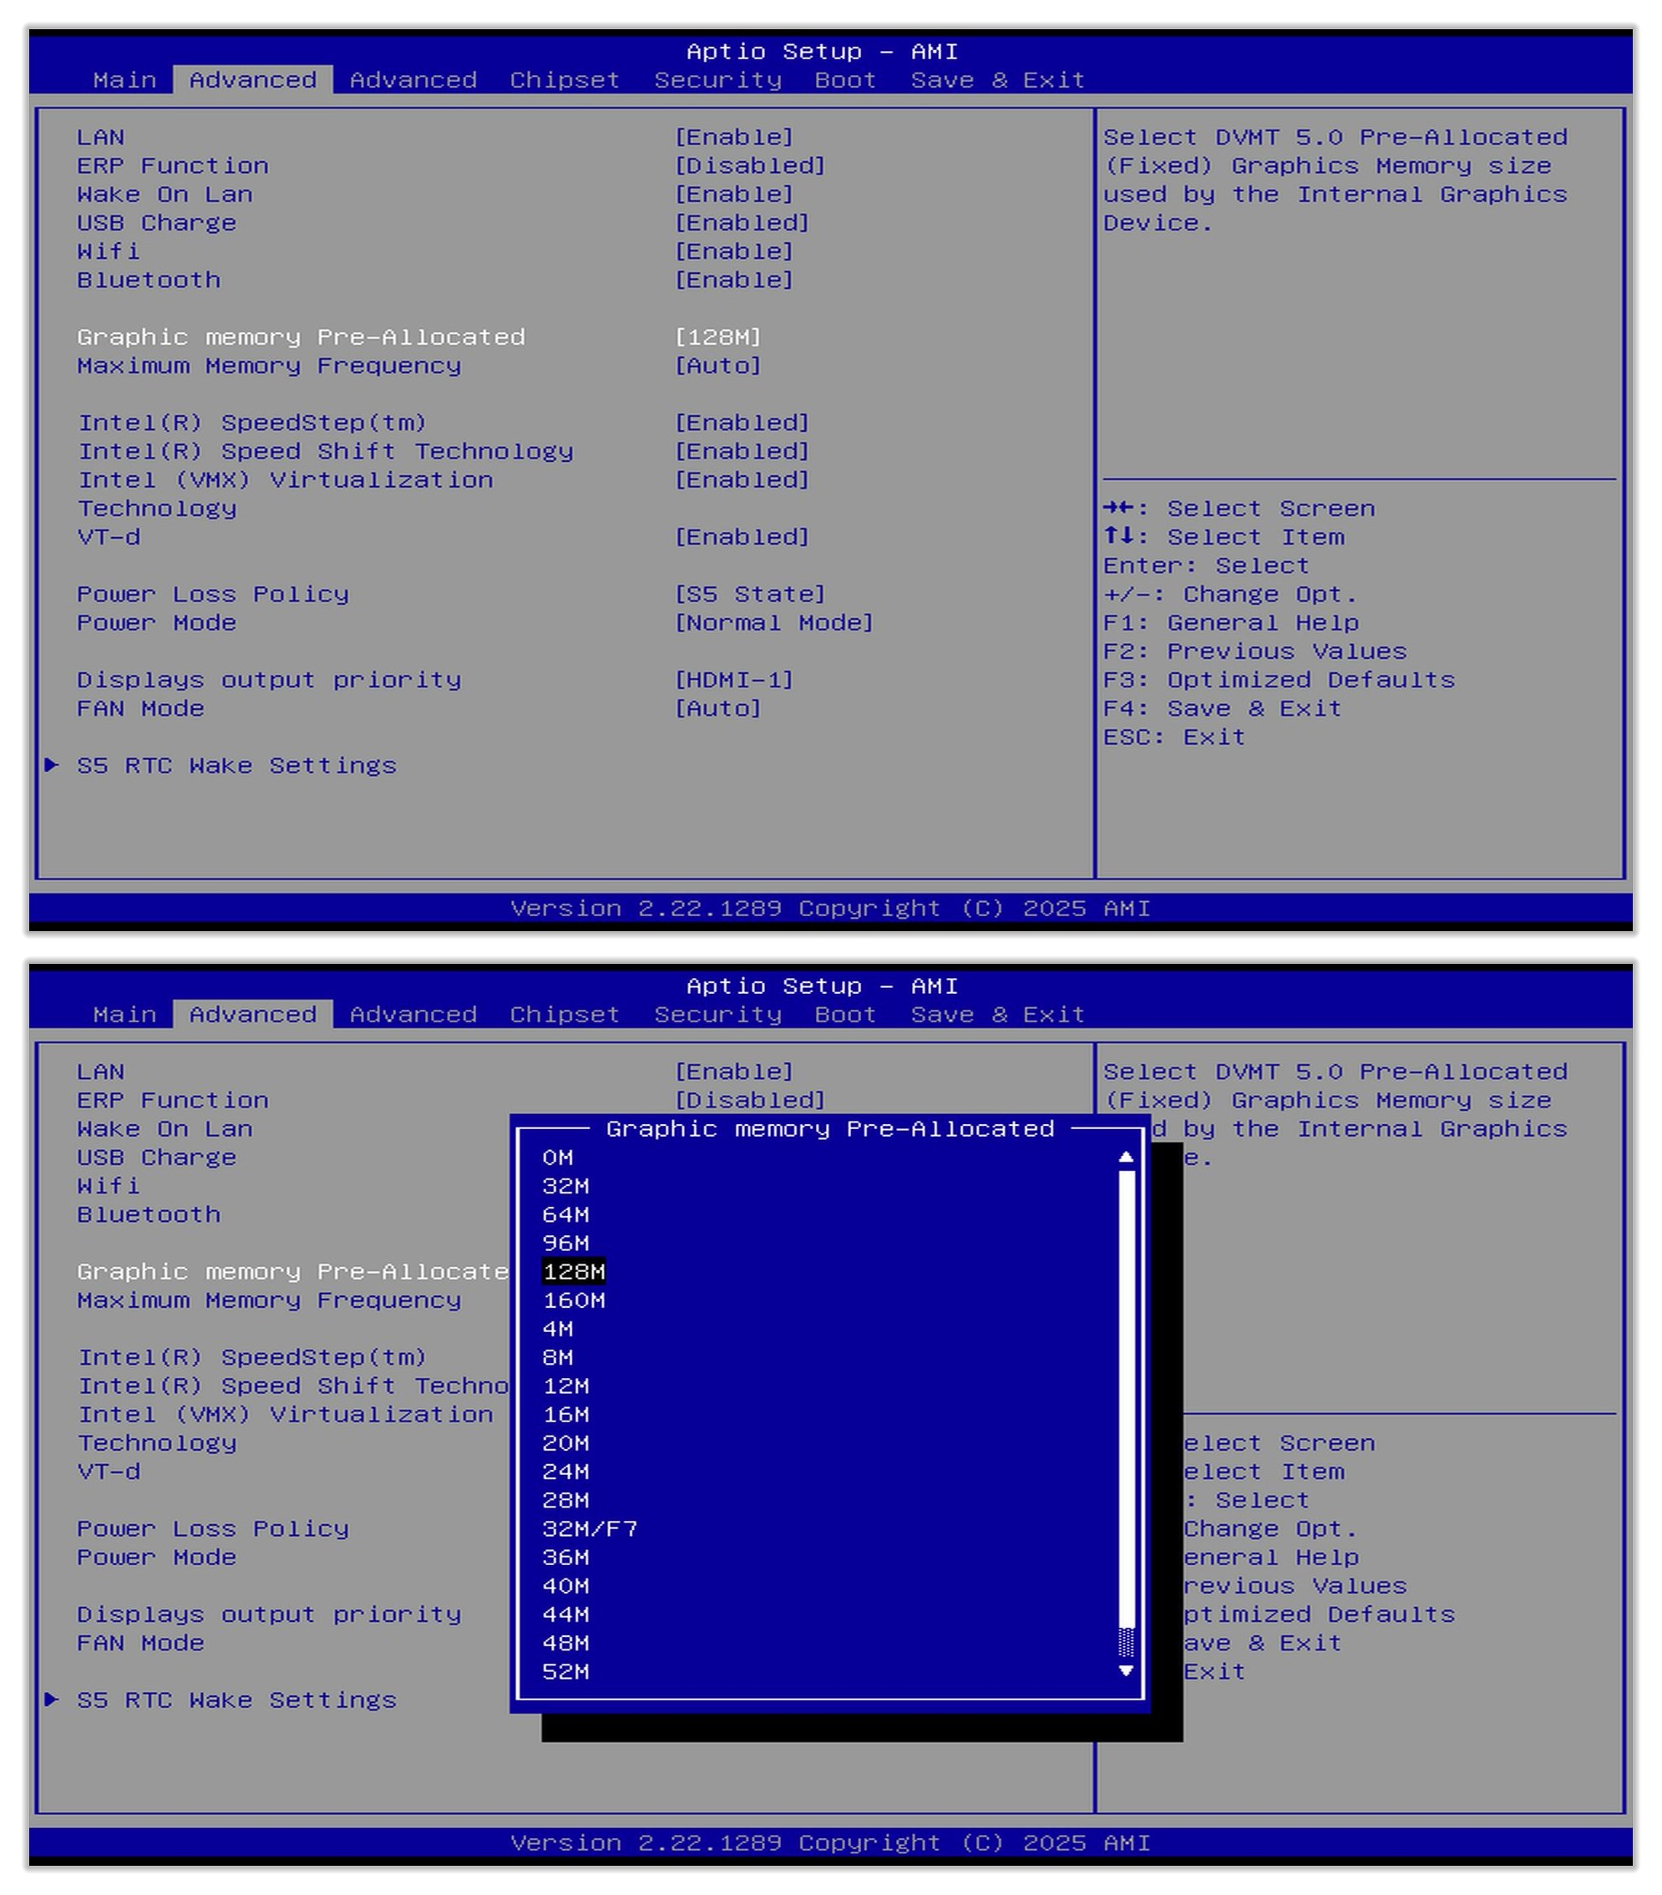The image size is (1662, 1895).
Task: Expand S5 RTC Wake Settings arrow below popup screen
Action: tap(52, 1700)
